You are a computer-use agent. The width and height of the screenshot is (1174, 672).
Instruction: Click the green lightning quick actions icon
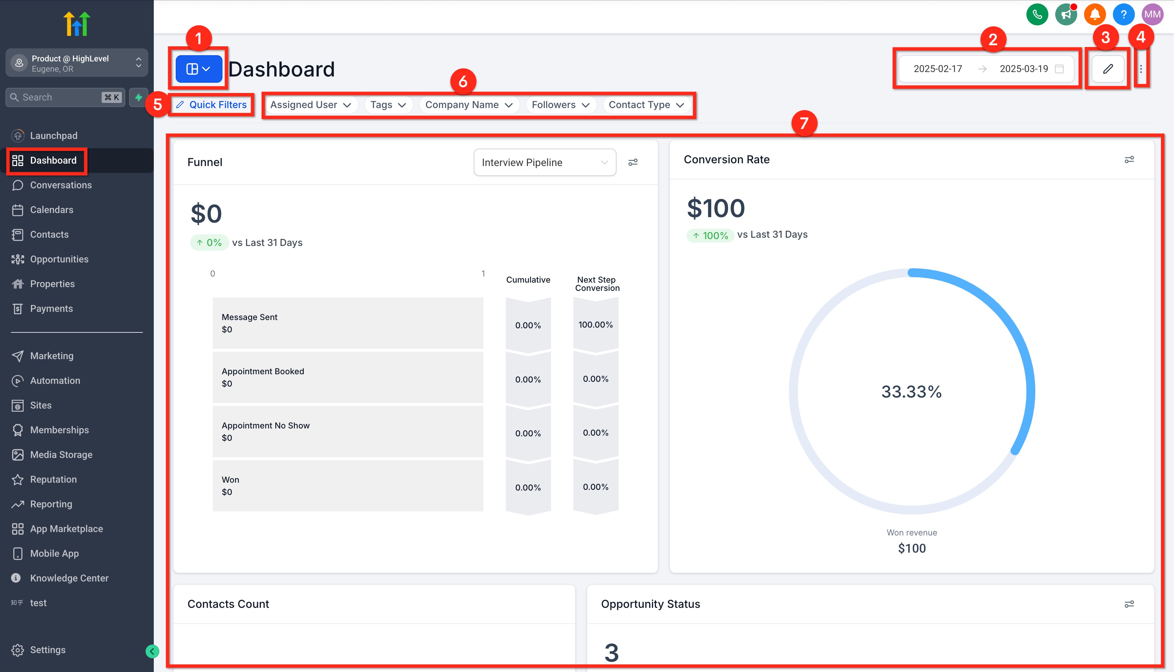(139, 97)
